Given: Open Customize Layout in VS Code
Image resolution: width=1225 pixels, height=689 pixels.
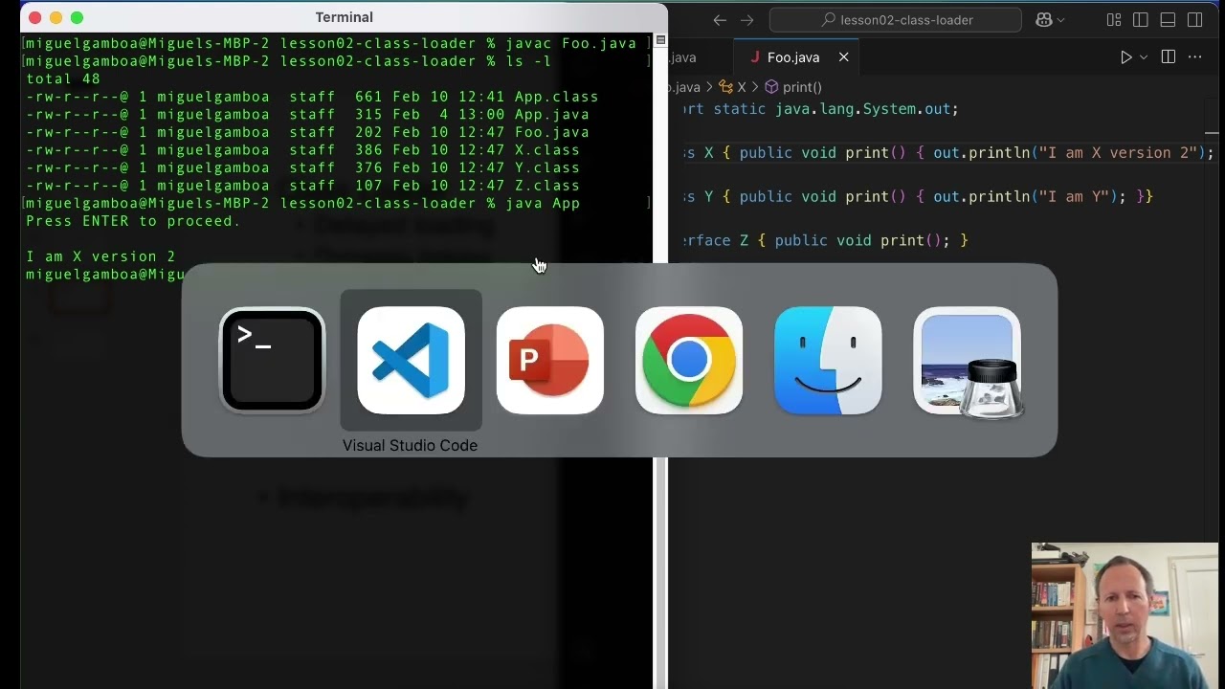Looking at the screenshot, I should tap(1114, 20).
